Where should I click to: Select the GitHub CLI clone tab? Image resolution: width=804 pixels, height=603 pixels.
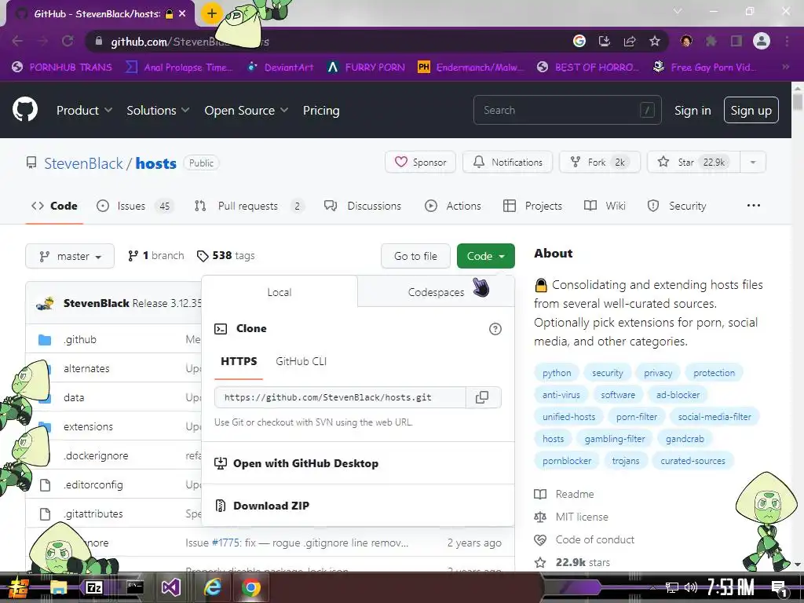point(301,361)
